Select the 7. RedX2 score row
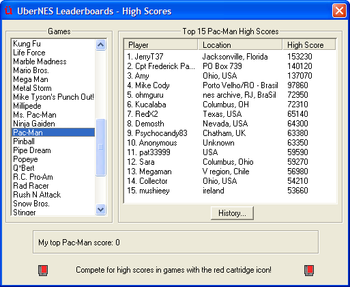Screen dimensions: 350x287 [230, 114]
